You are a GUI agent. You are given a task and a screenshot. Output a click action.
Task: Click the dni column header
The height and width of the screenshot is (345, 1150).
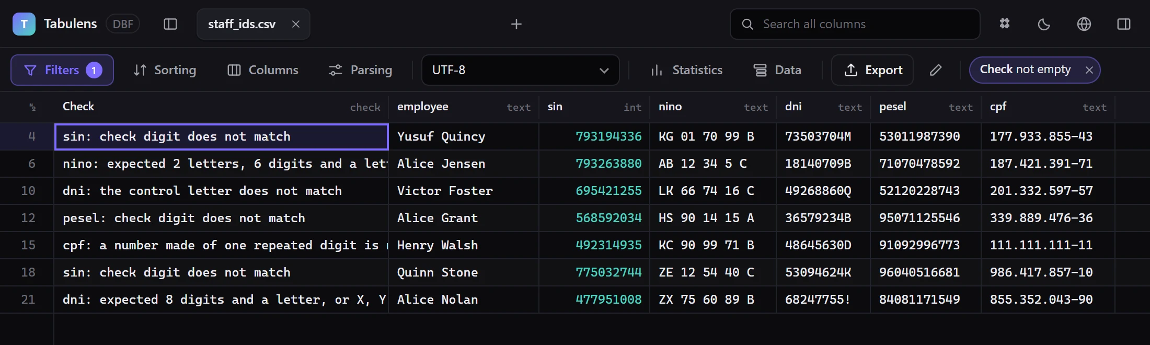(823, 107)
